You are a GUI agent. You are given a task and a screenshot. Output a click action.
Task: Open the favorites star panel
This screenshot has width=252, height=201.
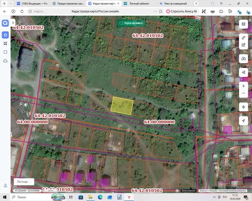click(5, 35)
